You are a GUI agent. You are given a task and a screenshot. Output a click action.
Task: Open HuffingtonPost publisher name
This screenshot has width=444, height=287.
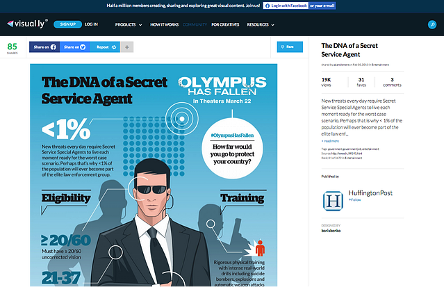pos(370,193)
